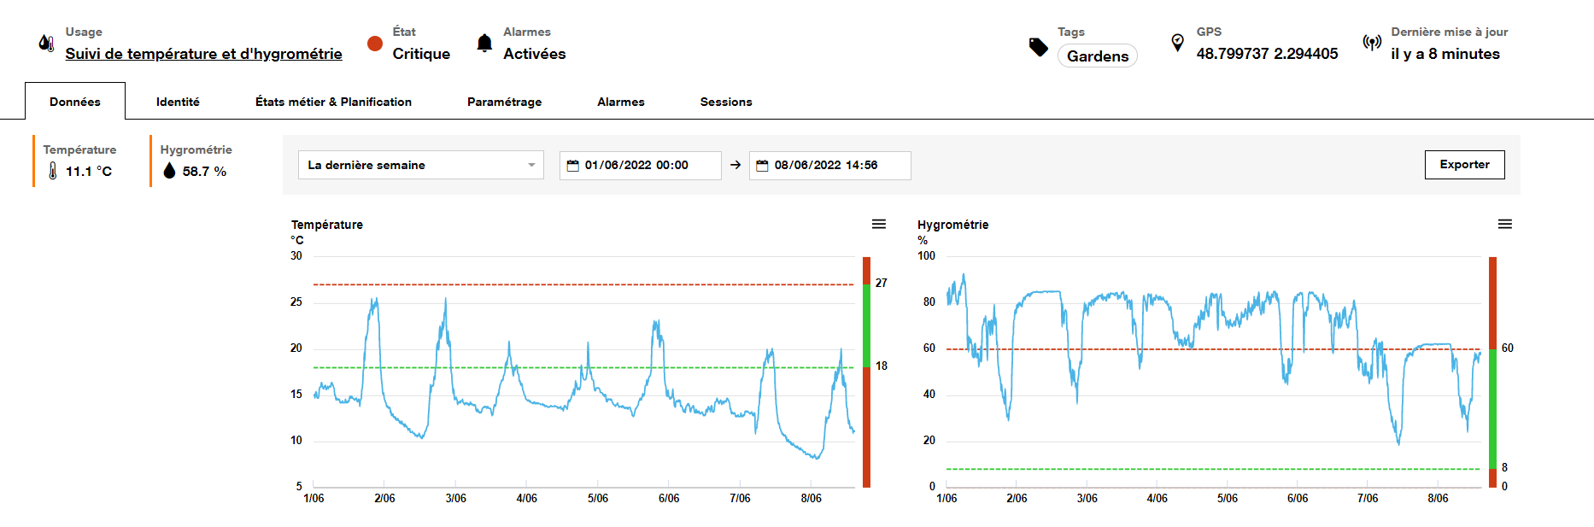This screenshot has height=527, width=1594.
Task: Click the last-update signal antenna icon
Action: click(x=1372, y=43)
